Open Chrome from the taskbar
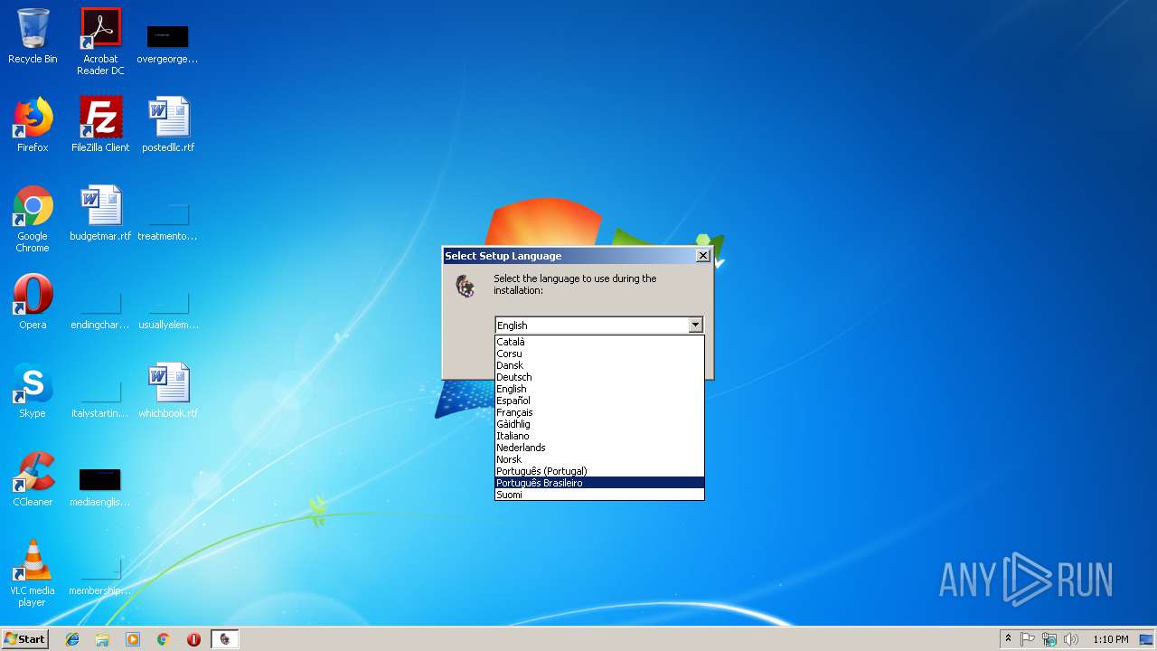The width and height of the screenshot is (1157, 651). point(164,639)
